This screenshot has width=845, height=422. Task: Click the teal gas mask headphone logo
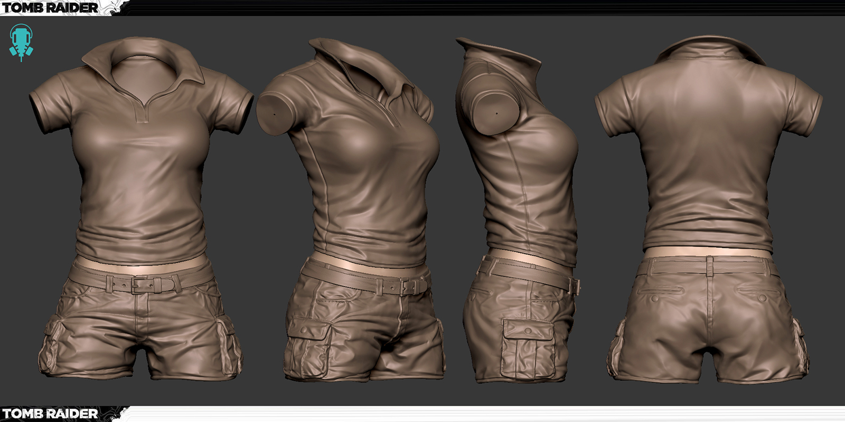click(x=21, y=43)
